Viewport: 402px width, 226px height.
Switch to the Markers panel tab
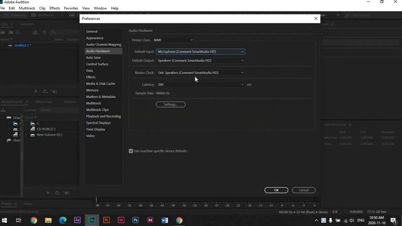click(70, 102)
